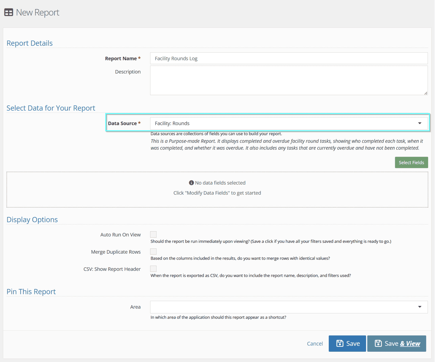The image size is (435, 362).
Task: Click the info icon beside No data fields selected
Action: (191, 183)
